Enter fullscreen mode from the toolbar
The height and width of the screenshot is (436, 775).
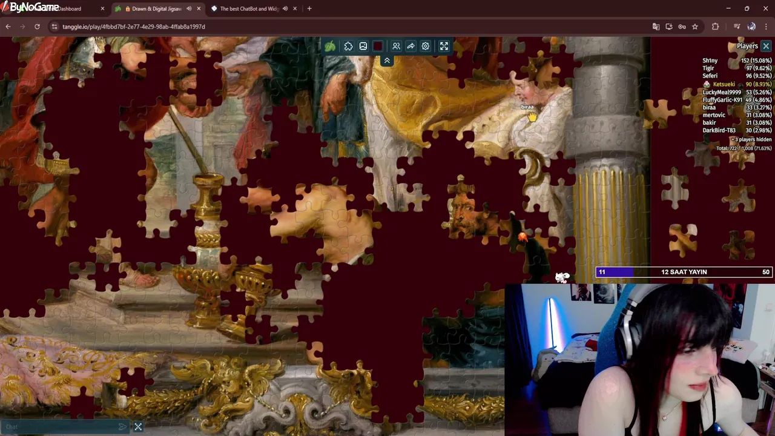point(444,46)
